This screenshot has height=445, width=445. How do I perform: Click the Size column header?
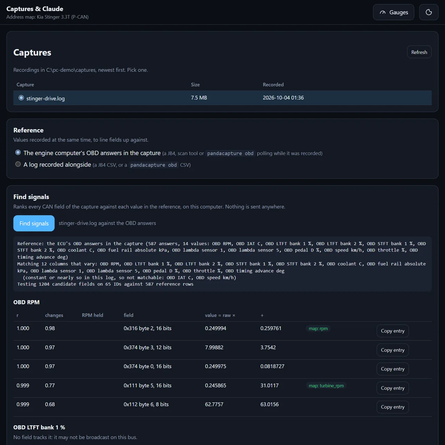click(195, 84)
